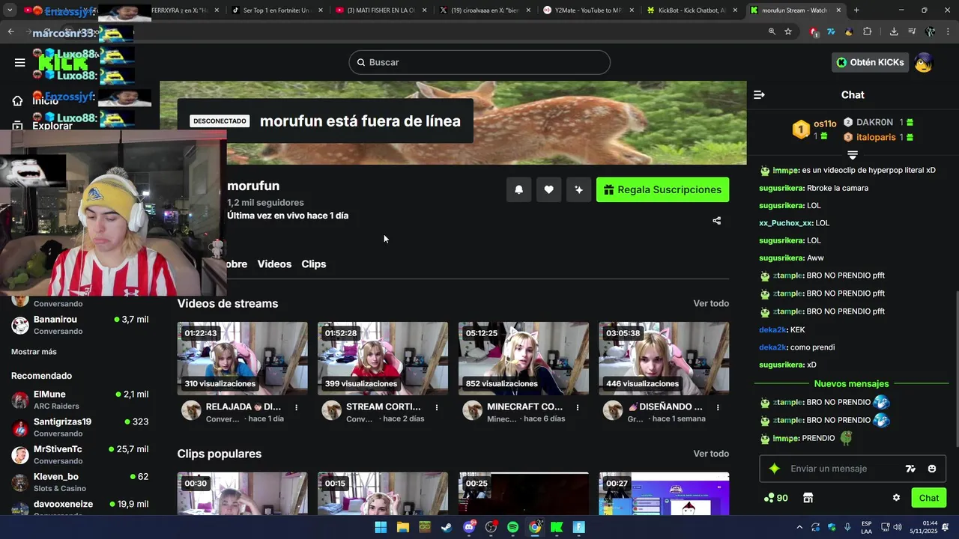Click the notification bell for morufun
The image size is (959, 539).
click(x=518, y=189)
